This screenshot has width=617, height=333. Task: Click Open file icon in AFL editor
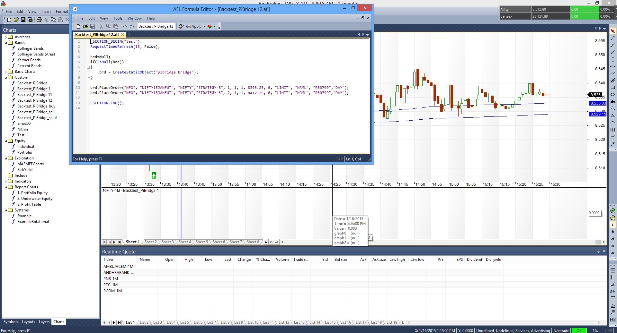click(85, 26)
